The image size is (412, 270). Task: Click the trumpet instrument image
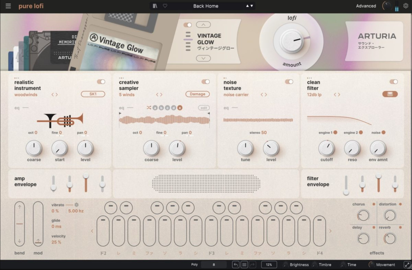click(60, 120)
